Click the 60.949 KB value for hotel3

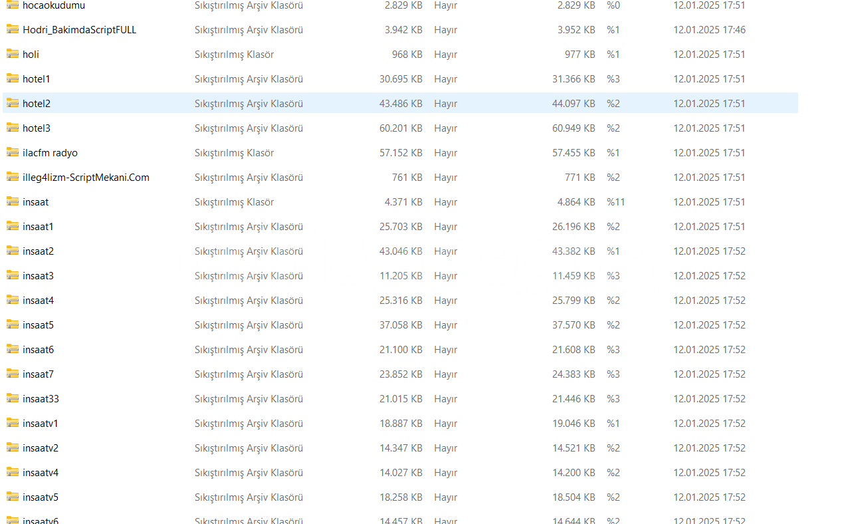tap(574, 128)
